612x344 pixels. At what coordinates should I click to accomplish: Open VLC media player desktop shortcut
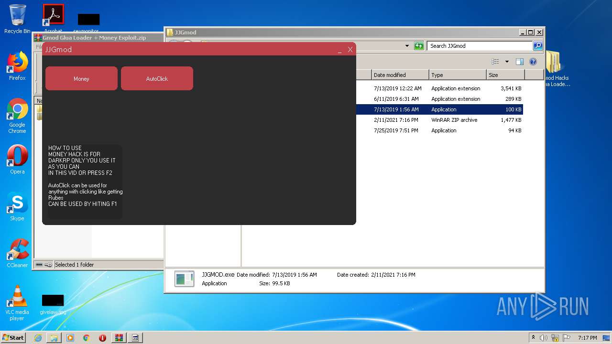tap(17, 303)
